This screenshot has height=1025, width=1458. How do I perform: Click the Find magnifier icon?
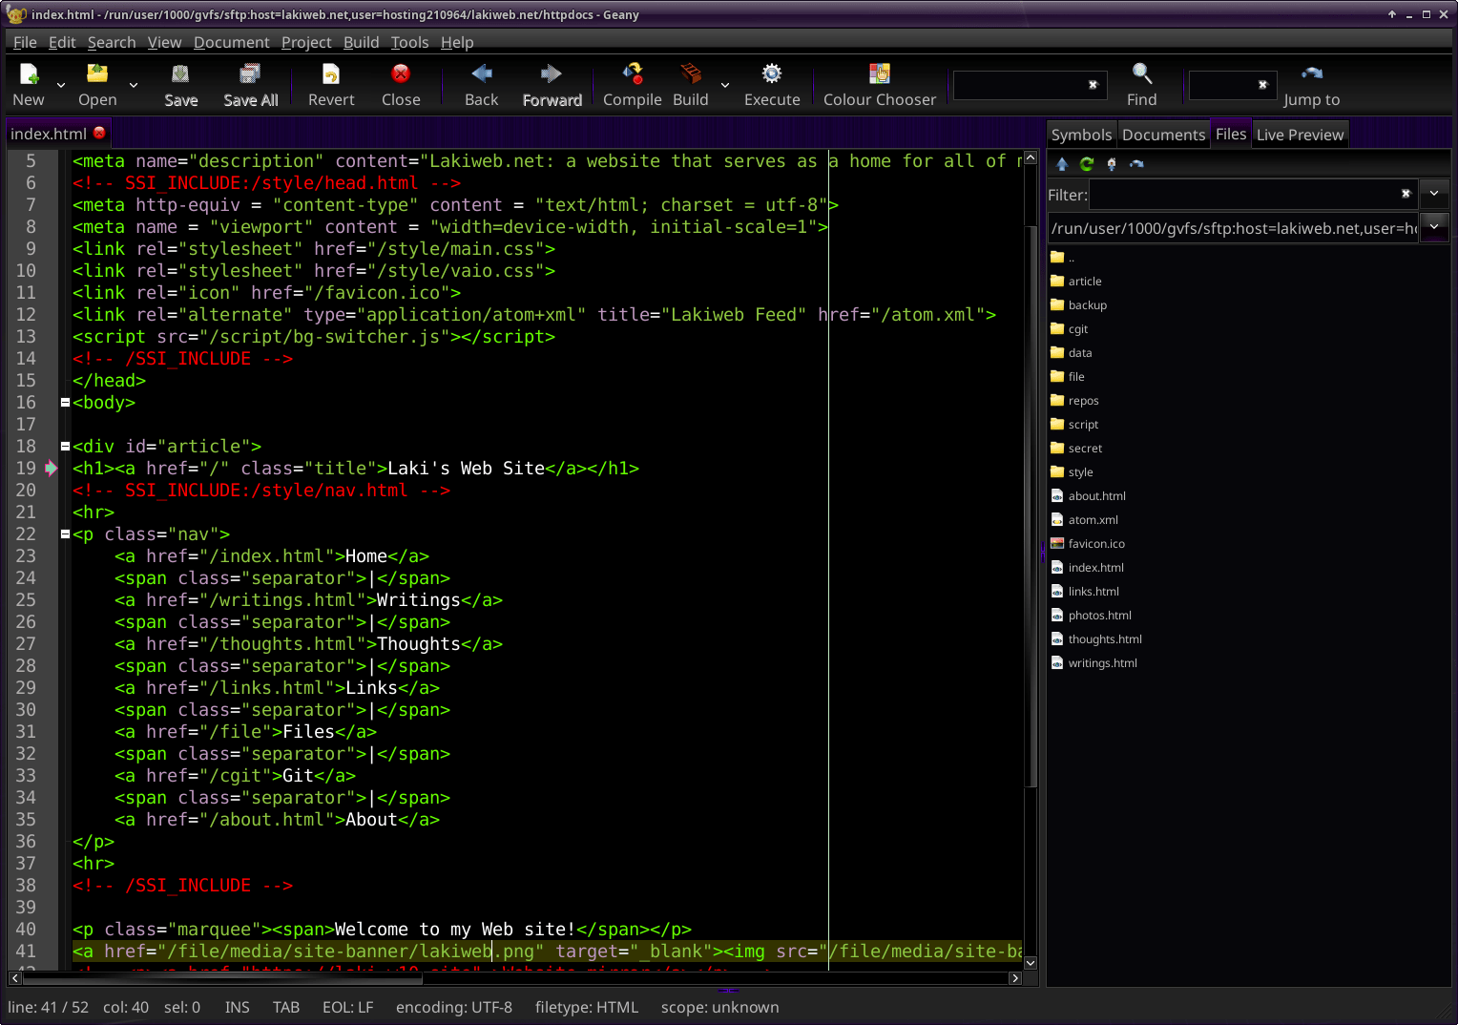(x=1141, y=74)
